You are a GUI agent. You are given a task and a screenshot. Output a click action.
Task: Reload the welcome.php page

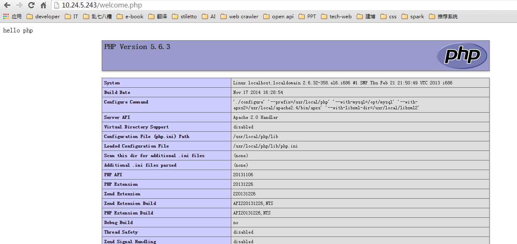point(31,5)
